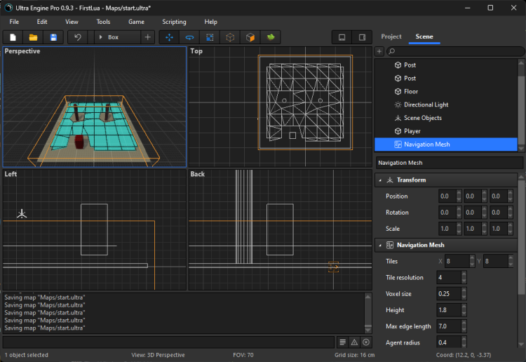Click the open folder icon in the toolbar

33,37
